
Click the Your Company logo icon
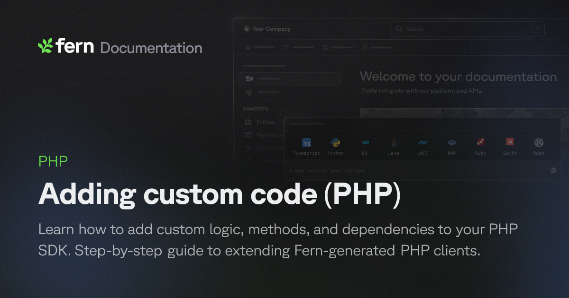click(246, 29)
